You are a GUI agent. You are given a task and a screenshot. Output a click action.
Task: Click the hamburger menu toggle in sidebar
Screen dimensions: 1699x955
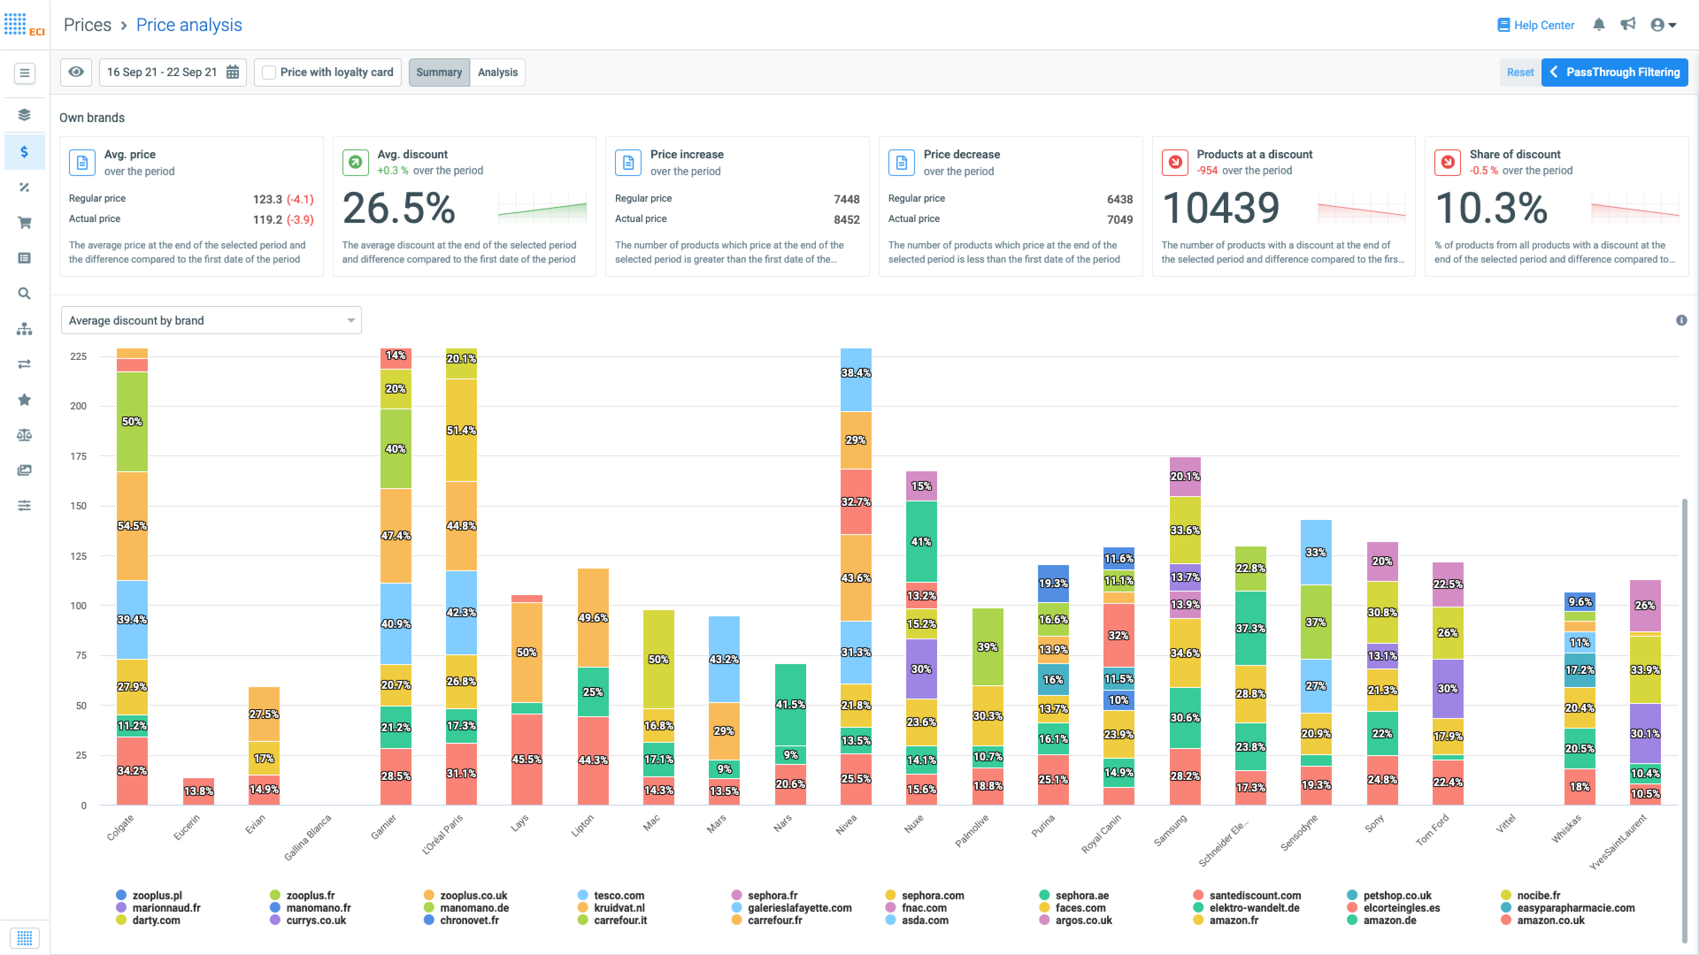point(24,73)
